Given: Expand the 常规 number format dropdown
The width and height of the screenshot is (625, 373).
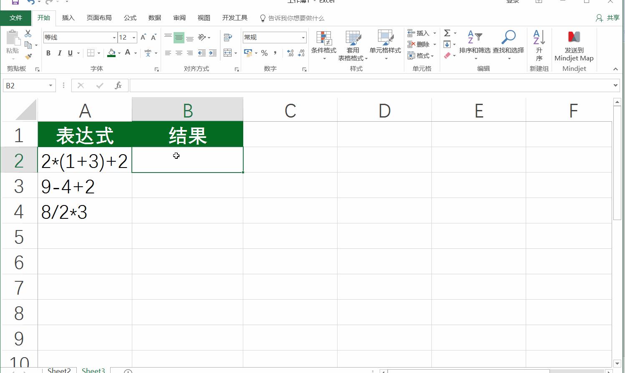Looking at the screenshot, I should tap(303, 37).
